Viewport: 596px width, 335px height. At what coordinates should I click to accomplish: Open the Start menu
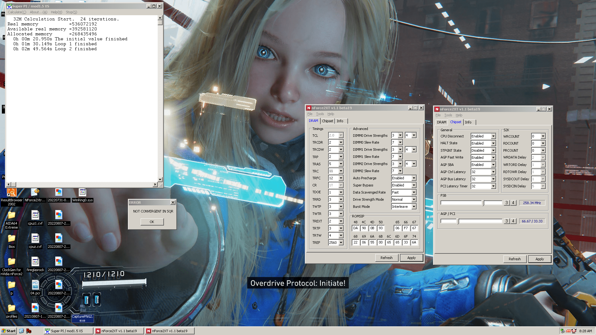pos(8,331)
